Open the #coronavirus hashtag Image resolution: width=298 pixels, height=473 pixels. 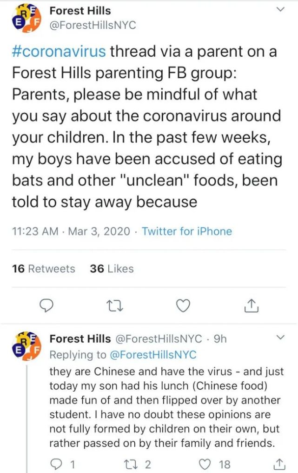pyautogui.click(x=58, y=51)
